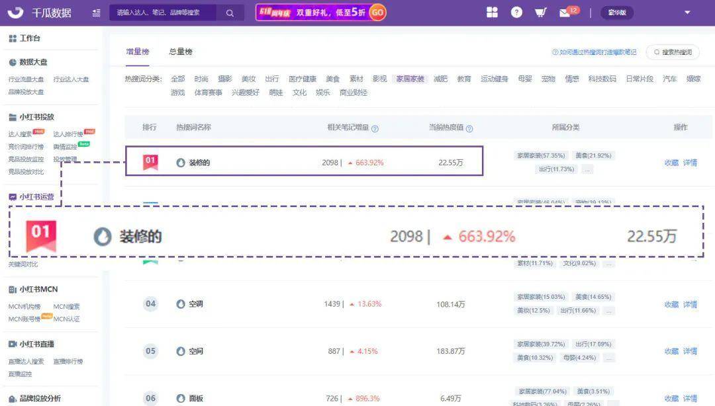
Task: Open 详情 for the 装修的 row
Action: point(690,163)
